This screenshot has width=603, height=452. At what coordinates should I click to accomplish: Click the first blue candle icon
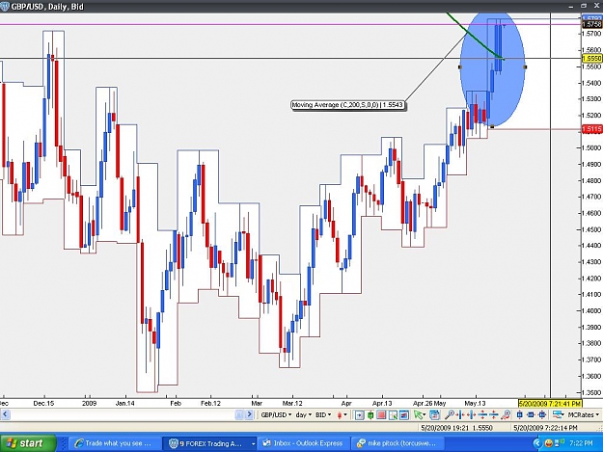point(520,414)
